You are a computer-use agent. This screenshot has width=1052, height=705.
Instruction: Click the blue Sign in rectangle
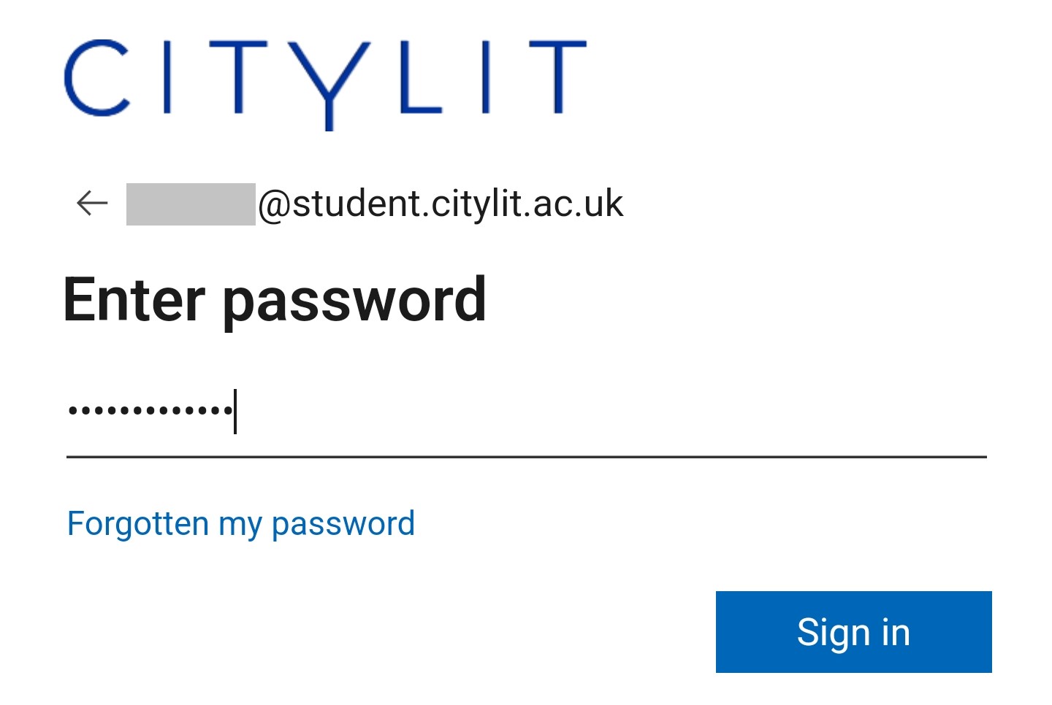(x=853, y=632)
